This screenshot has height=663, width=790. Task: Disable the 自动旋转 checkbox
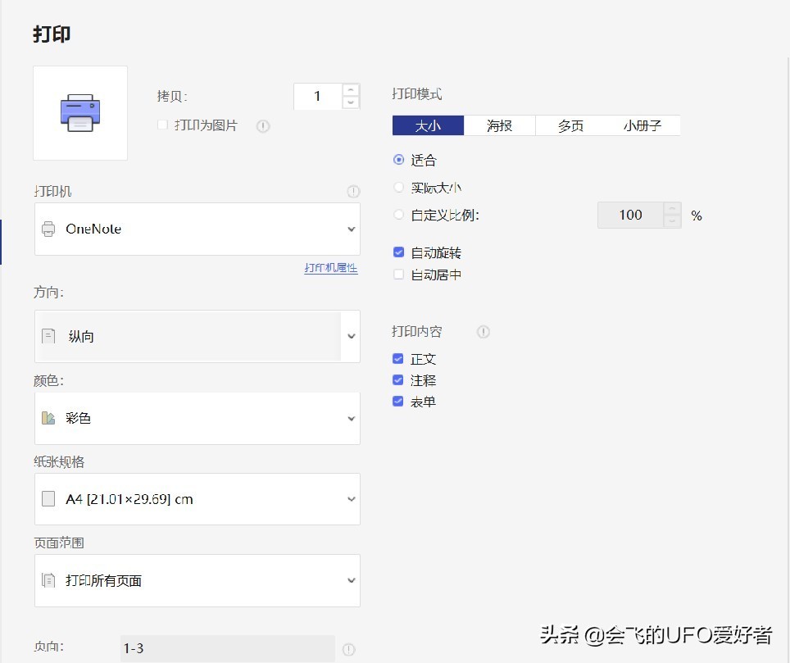(398, 252)
